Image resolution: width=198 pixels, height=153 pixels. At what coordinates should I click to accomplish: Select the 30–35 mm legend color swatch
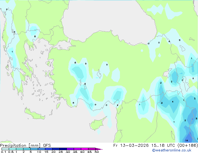point(70,149)
